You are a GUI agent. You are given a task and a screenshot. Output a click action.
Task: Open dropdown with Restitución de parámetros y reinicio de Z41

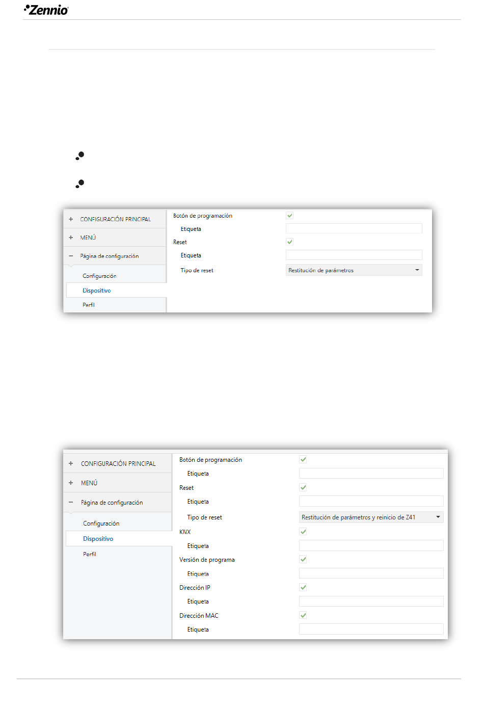tap(371, 517)
